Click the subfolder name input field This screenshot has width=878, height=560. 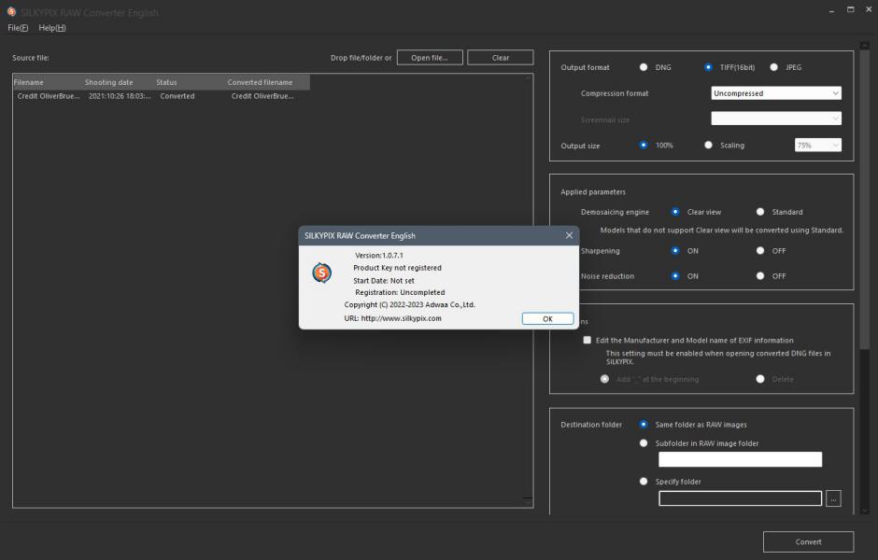click(x=740, y=459)
